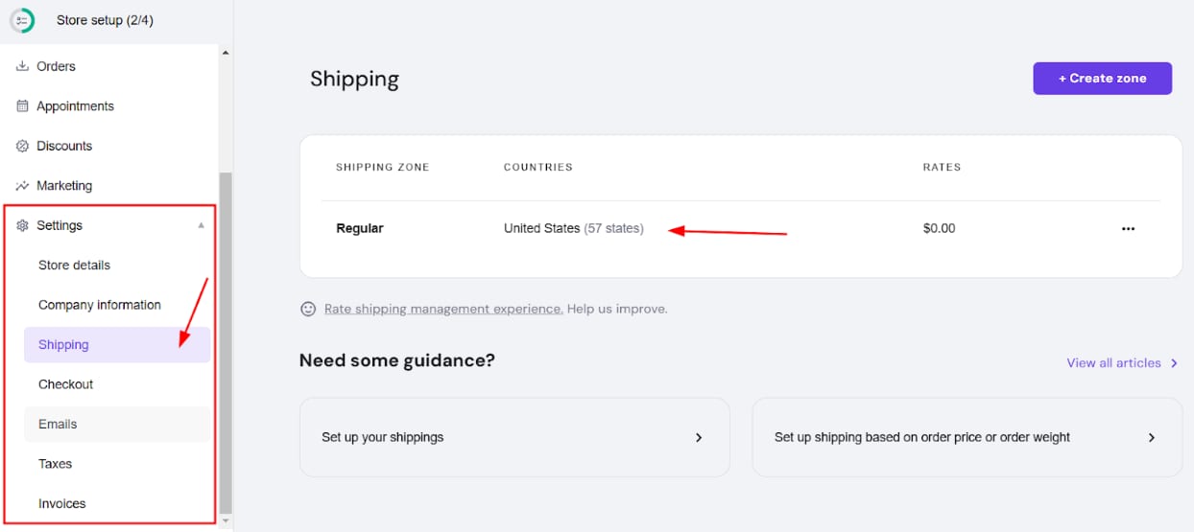The height and width of the screenshot is (532, 1194).
Task: Click the sidebar scrollbar down arrow
Action: (226, 520)
